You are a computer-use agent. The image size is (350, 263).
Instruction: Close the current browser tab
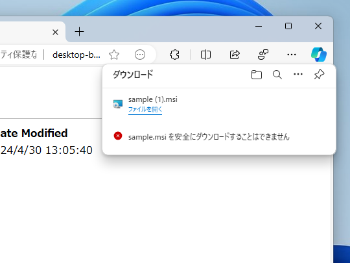click(55, 32)
